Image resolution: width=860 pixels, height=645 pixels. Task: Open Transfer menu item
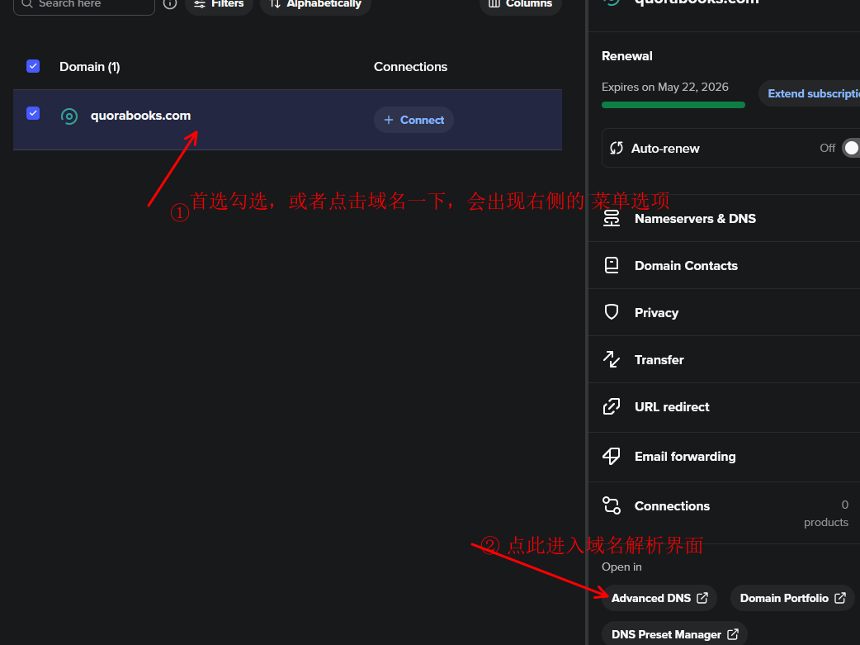tap(724, 359)
